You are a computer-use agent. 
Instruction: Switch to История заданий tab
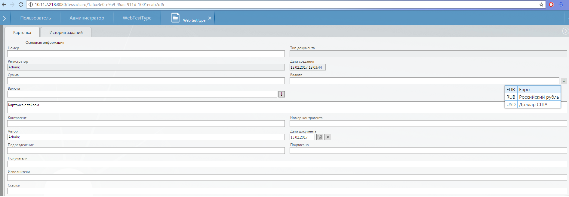[66, 32]
